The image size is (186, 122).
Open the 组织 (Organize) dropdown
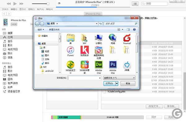pos(41,30)
